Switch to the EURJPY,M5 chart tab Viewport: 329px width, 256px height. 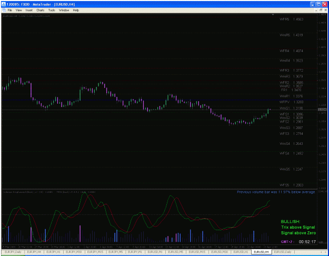click(x=116, y=252)
